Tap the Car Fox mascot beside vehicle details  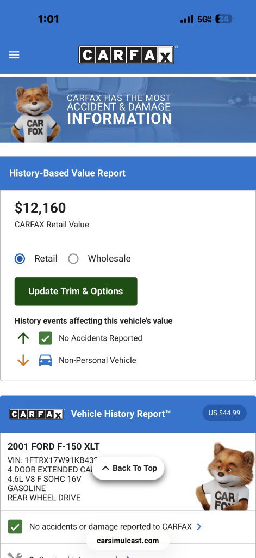[x=226, y=476]
